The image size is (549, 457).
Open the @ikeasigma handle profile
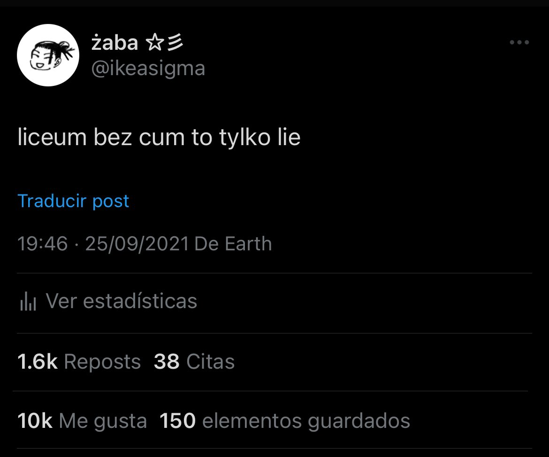pyautogui.click(x=148, y=69)
